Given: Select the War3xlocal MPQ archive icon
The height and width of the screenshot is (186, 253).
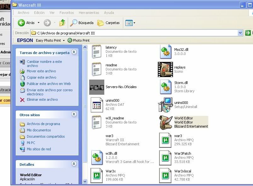Looking at the screenshot, I should tap(165, 176).
